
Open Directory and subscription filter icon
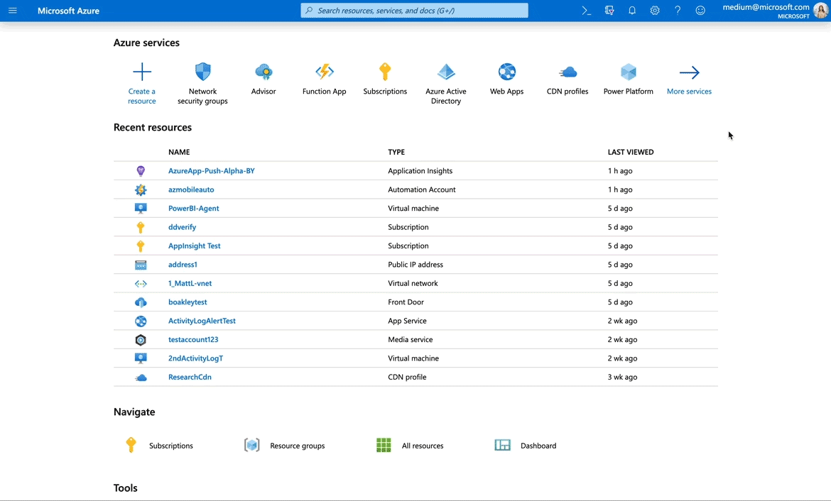tap(609, 11)
